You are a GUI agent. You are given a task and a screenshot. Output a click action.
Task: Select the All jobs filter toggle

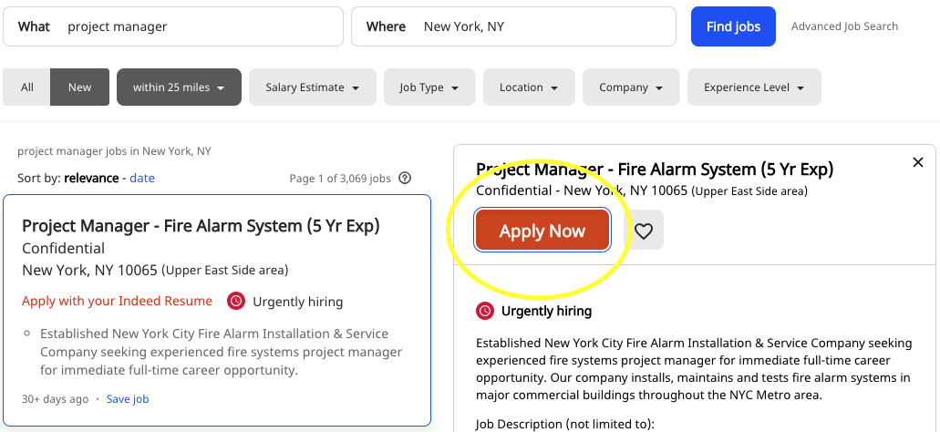27,87
